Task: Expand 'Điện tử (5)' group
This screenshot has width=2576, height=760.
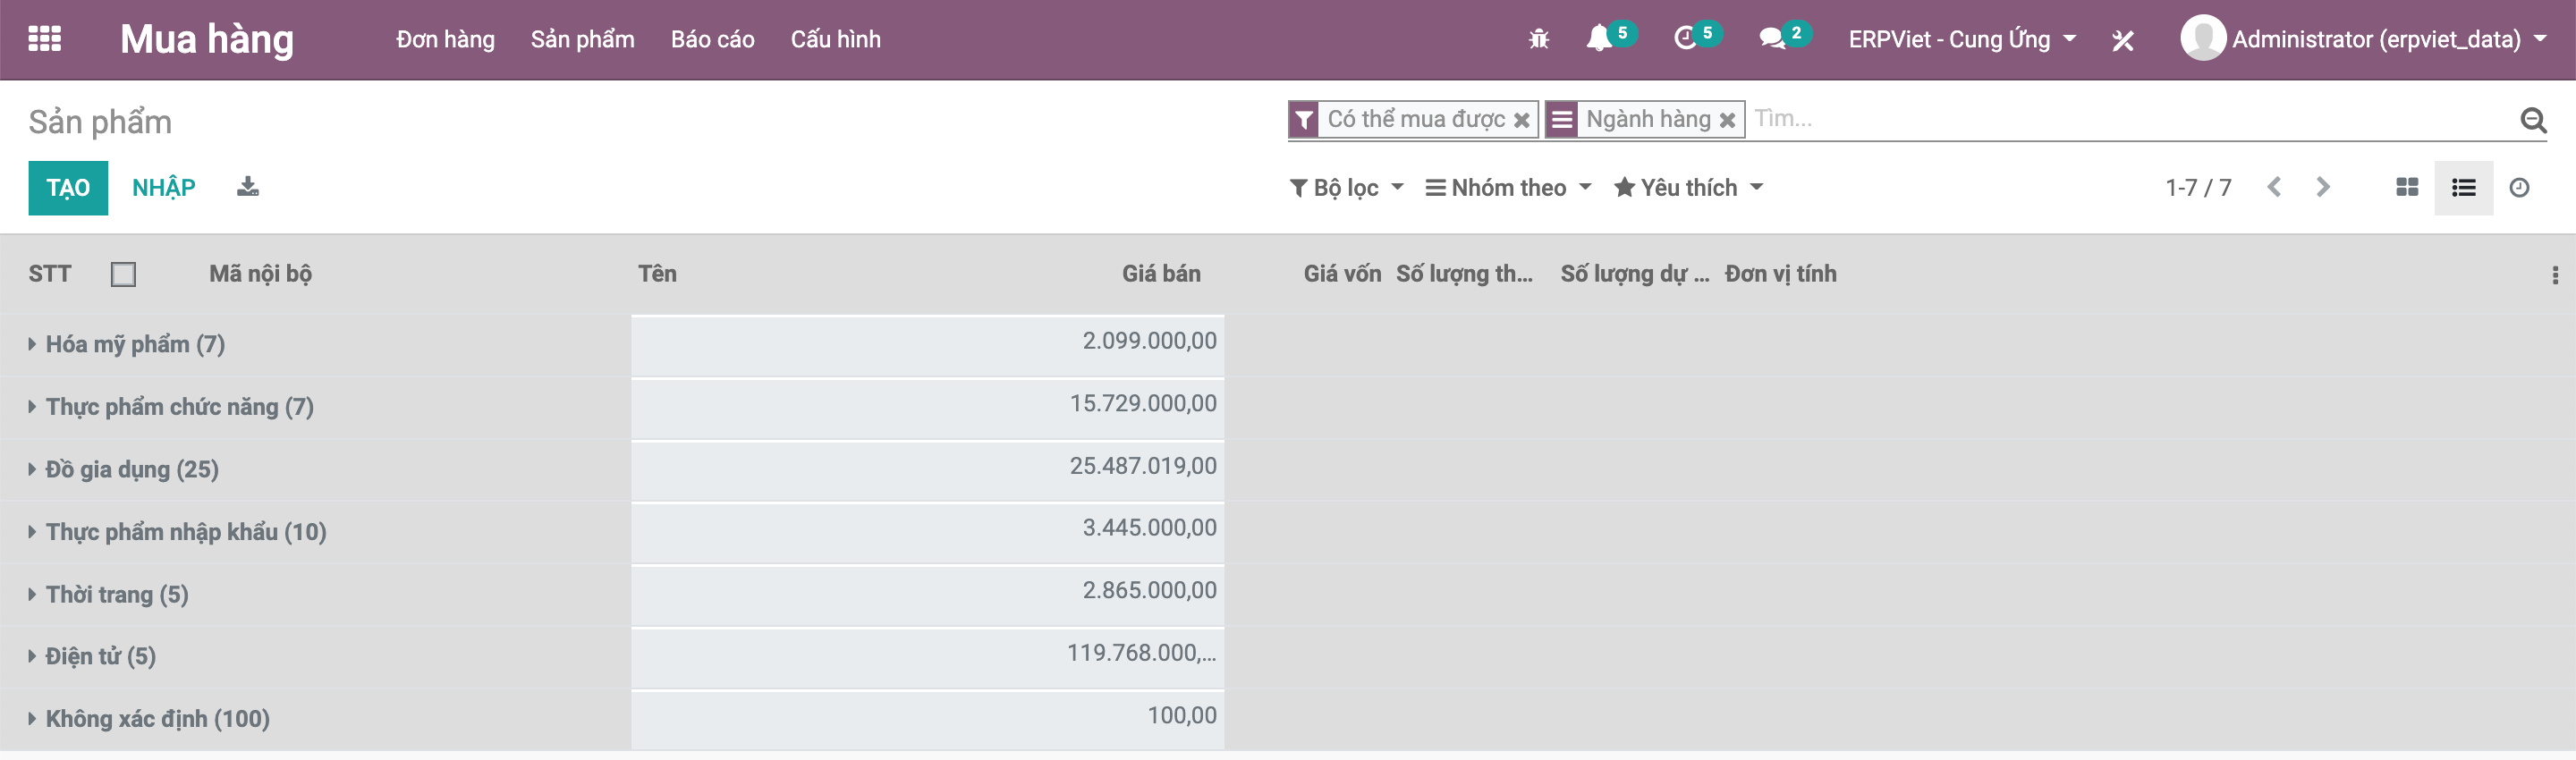Action: (92, 656)
